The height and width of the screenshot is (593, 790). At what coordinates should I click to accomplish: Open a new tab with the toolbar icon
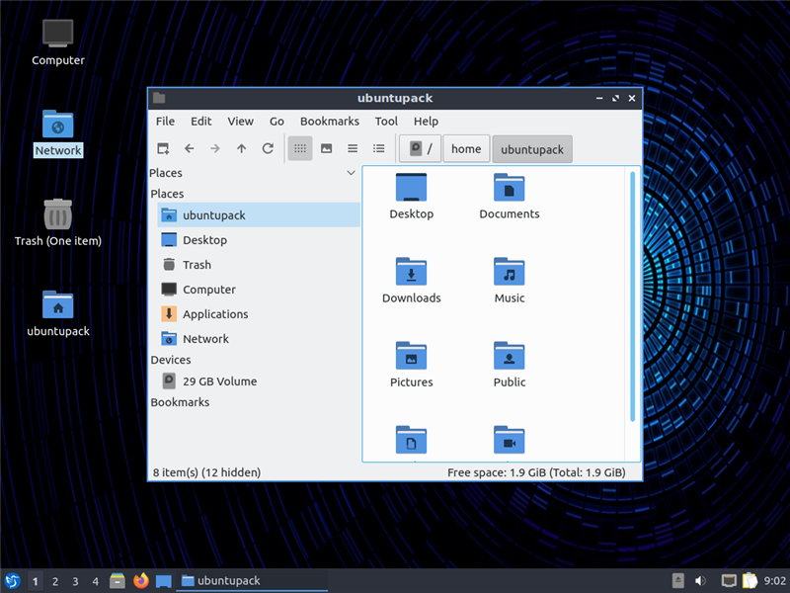pos(163,149)
